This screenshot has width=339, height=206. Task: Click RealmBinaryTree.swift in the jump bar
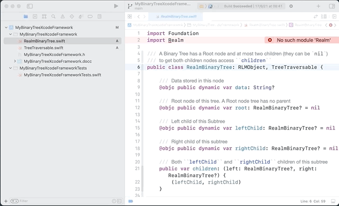[x=265, y=25]
